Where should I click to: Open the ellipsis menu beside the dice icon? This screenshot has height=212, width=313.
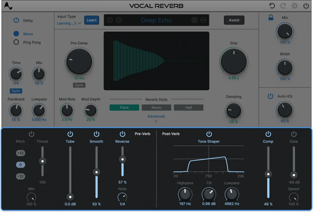click(203, 20)
